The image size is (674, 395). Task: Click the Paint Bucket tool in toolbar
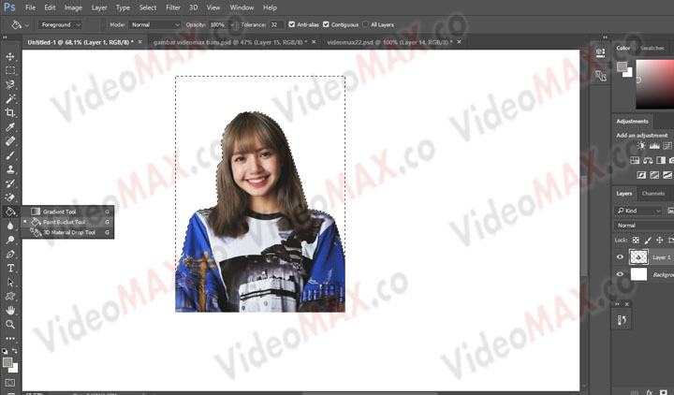[x=10, y=212]
